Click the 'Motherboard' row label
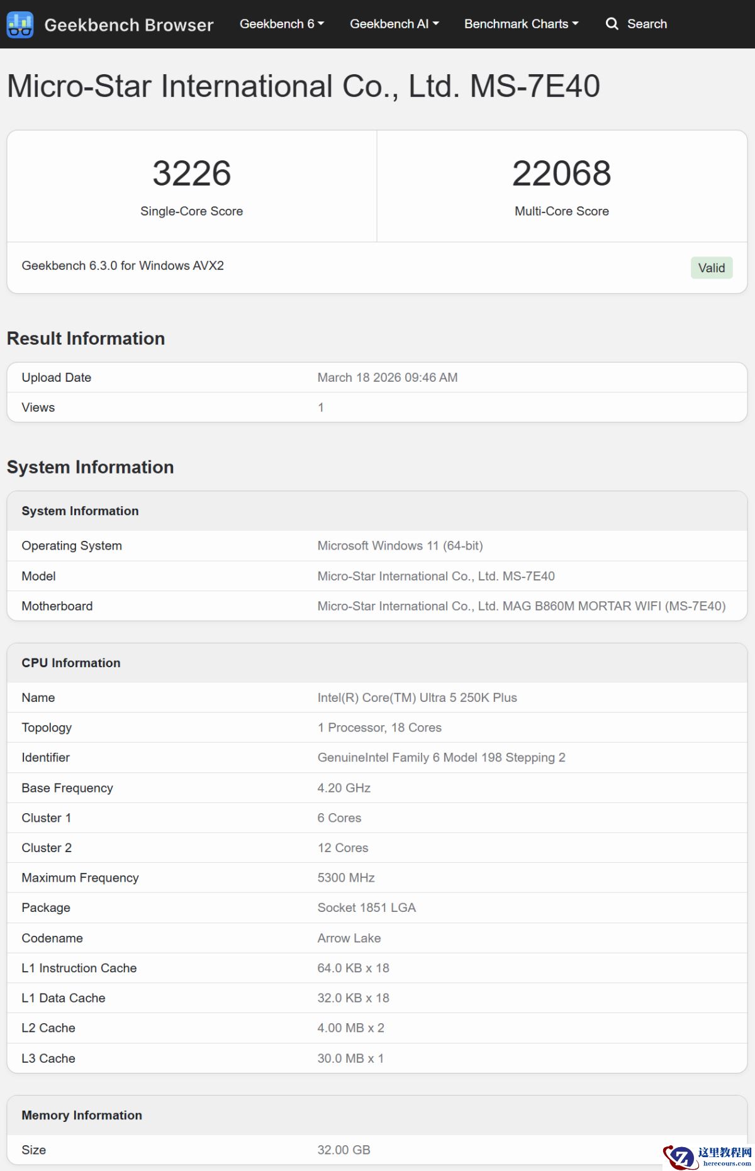Image resolution: width=755 pixels, height=1171 pixels. (x=57, y=606)
